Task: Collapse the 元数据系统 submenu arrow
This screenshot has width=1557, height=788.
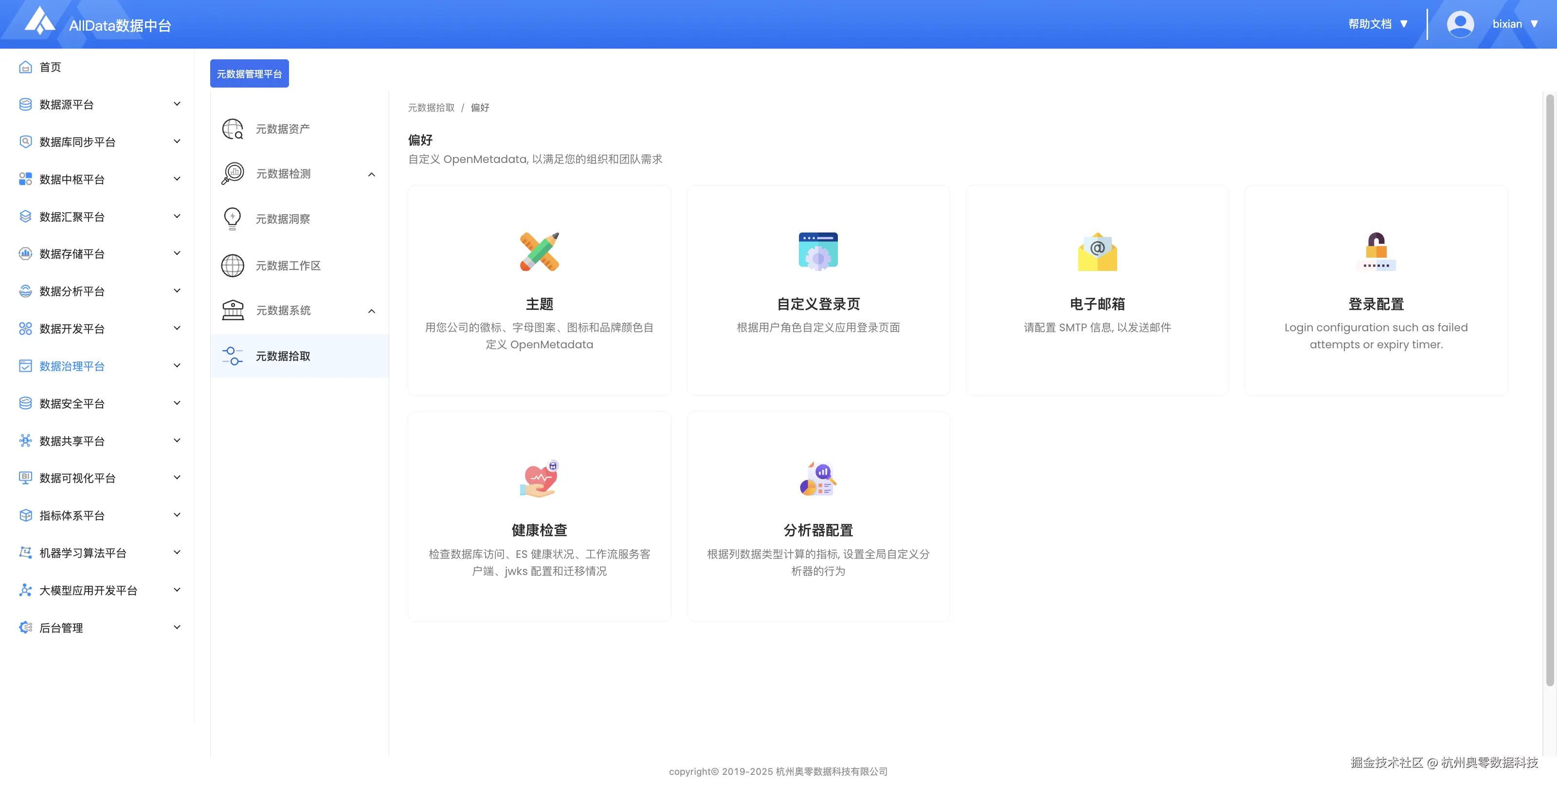Action: (x=372, y=311)
